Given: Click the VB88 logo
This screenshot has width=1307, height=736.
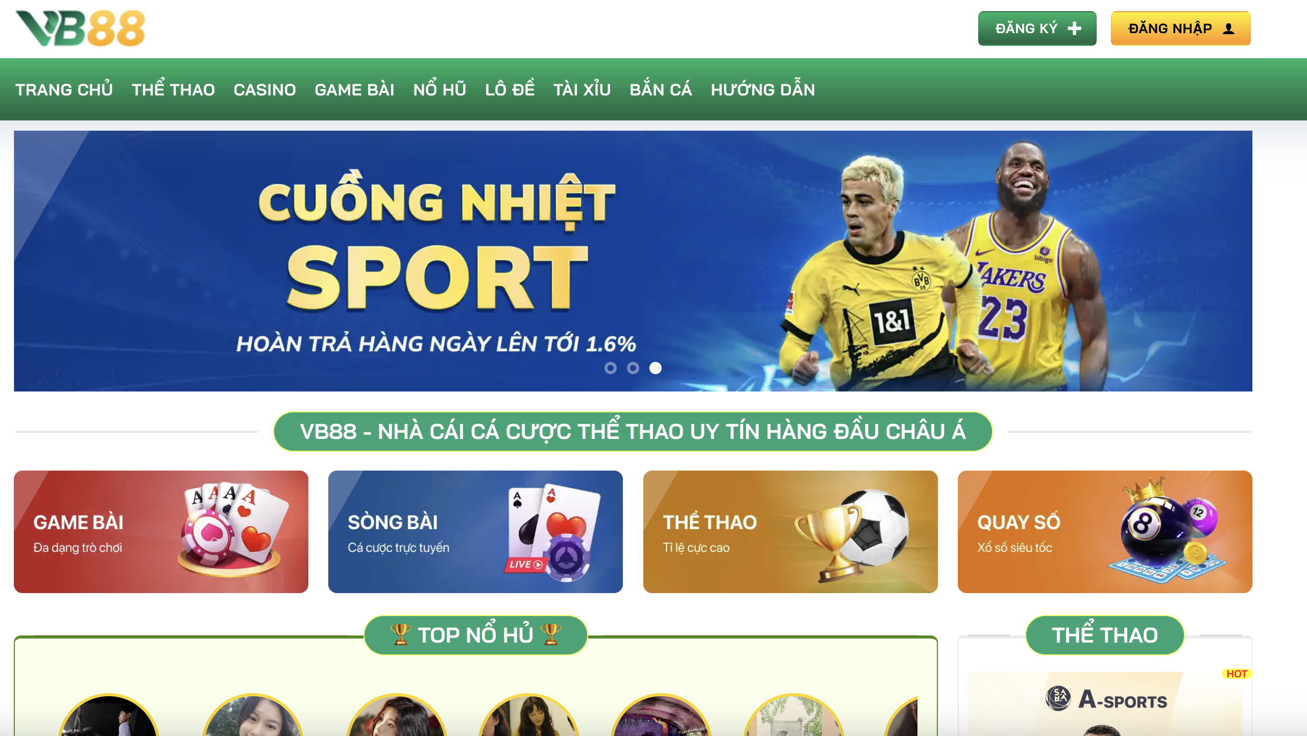Looking at the screenshot, I should 80,28.
